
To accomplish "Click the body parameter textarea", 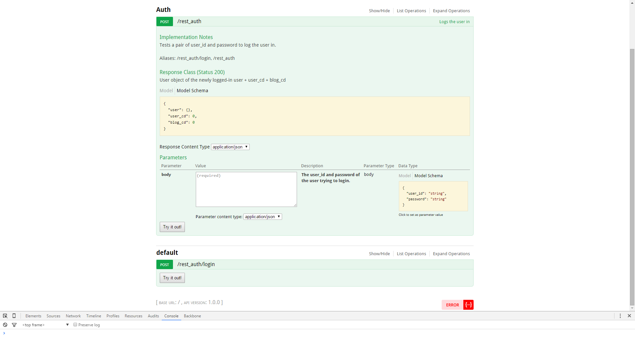I will [246, 189].
